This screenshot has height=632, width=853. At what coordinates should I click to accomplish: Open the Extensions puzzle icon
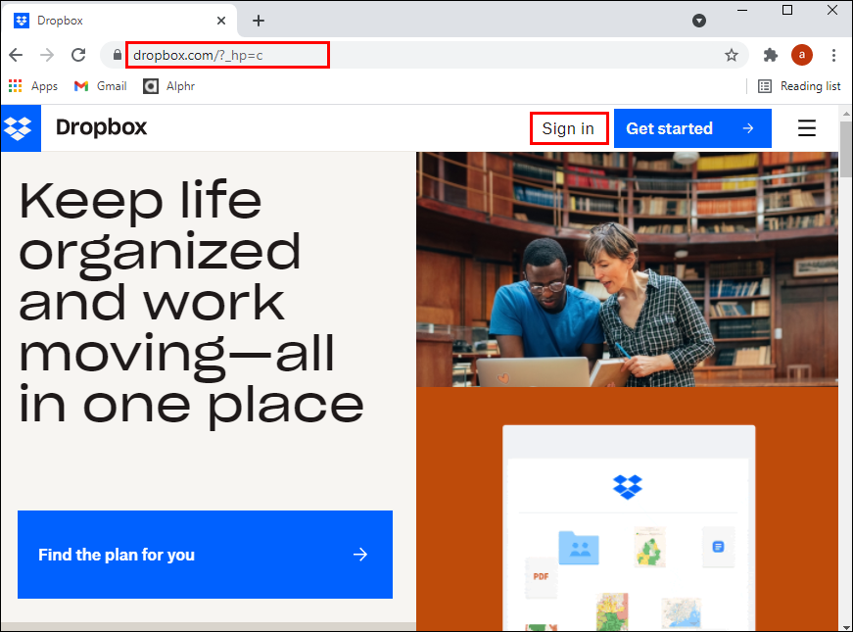771,55
